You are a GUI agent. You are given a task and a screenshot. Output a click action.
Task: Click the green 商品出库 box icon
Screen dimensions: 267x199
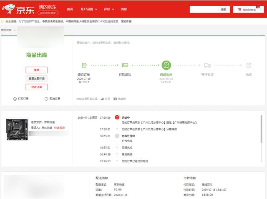166,65
